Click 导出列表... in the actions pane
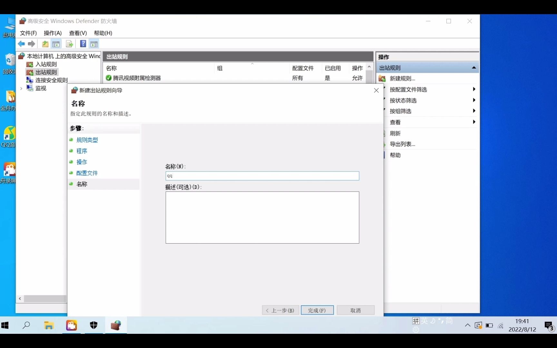 click(402, 144)
